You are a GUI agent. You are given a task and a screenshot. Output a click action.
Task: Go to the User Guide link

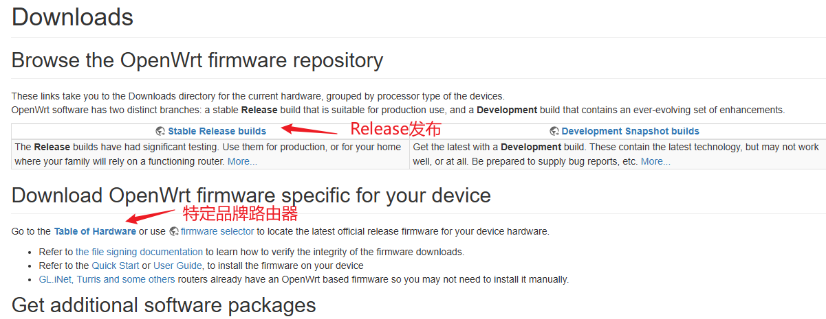177,265
